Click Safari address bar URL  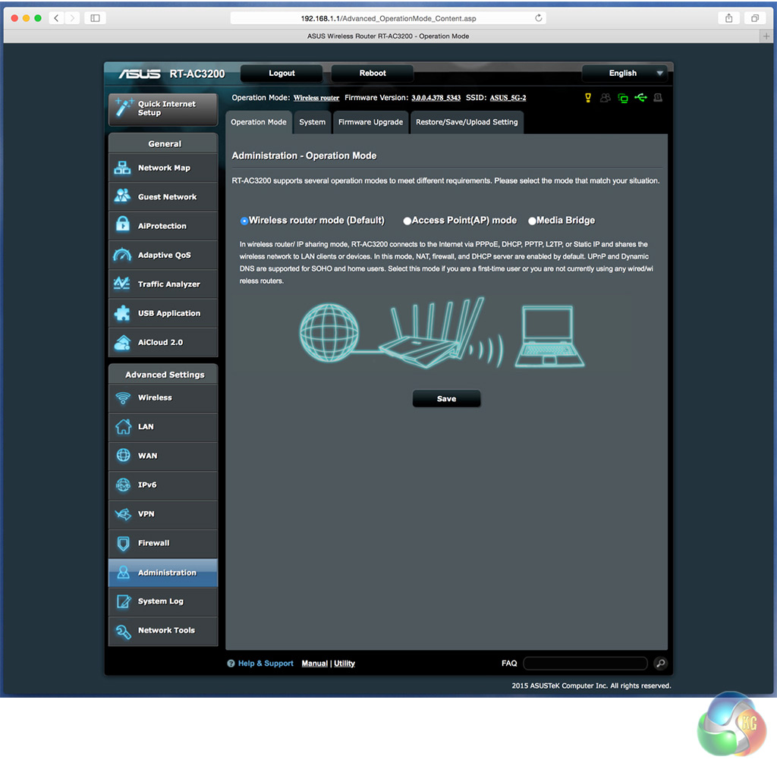coord(388,18)
